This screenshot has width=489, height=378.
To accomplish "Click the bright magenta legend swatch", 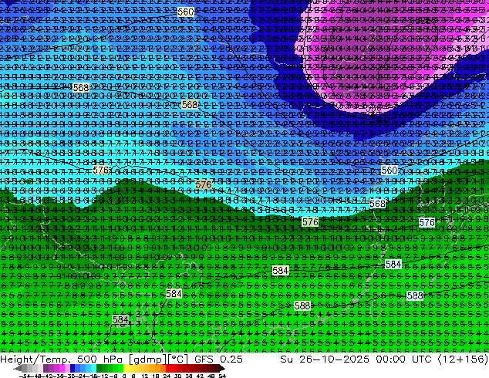I will [x=62, y=368].
